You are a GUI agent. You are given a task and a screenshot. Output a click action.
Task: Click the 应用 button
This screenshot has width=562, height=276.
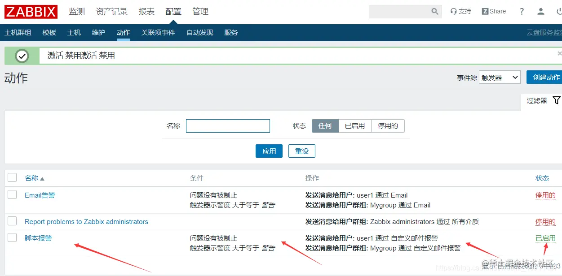269,151
